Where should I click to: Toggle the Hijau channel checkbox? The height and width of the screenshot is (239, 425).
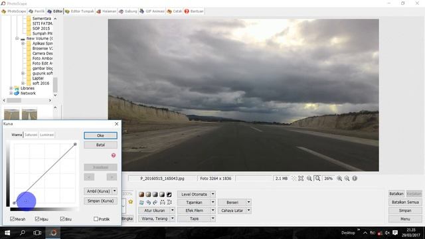point(37,218)
